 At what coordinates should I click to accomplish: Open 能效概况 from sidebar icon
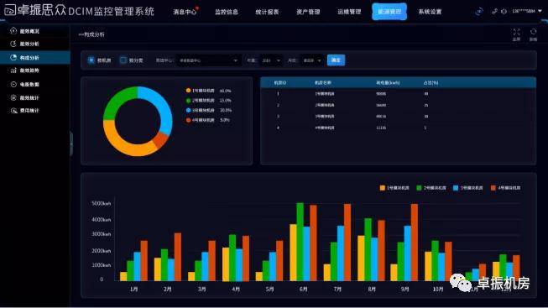pos(13,31)
